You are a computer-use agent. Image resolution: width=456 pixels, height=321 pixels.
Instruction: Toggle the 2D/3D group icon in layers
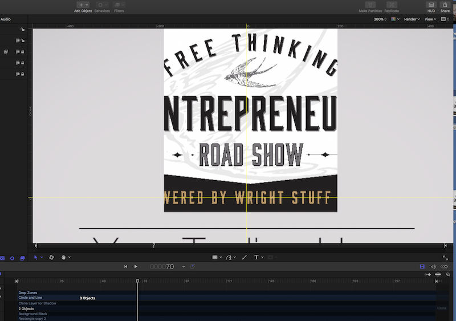click(6, 51)
